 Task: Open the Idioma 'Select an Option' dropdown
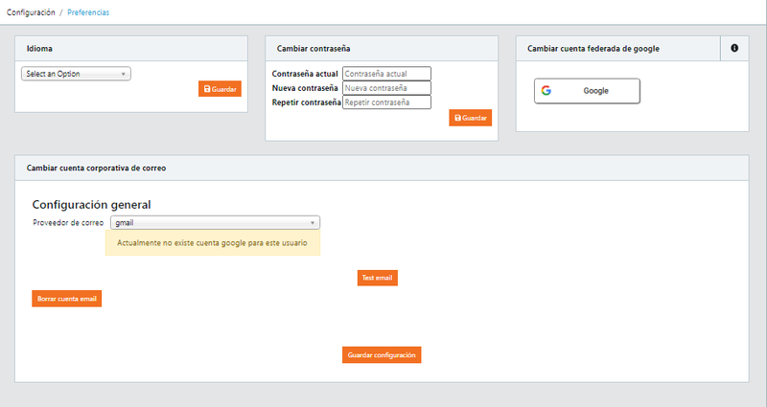[76, 74]
